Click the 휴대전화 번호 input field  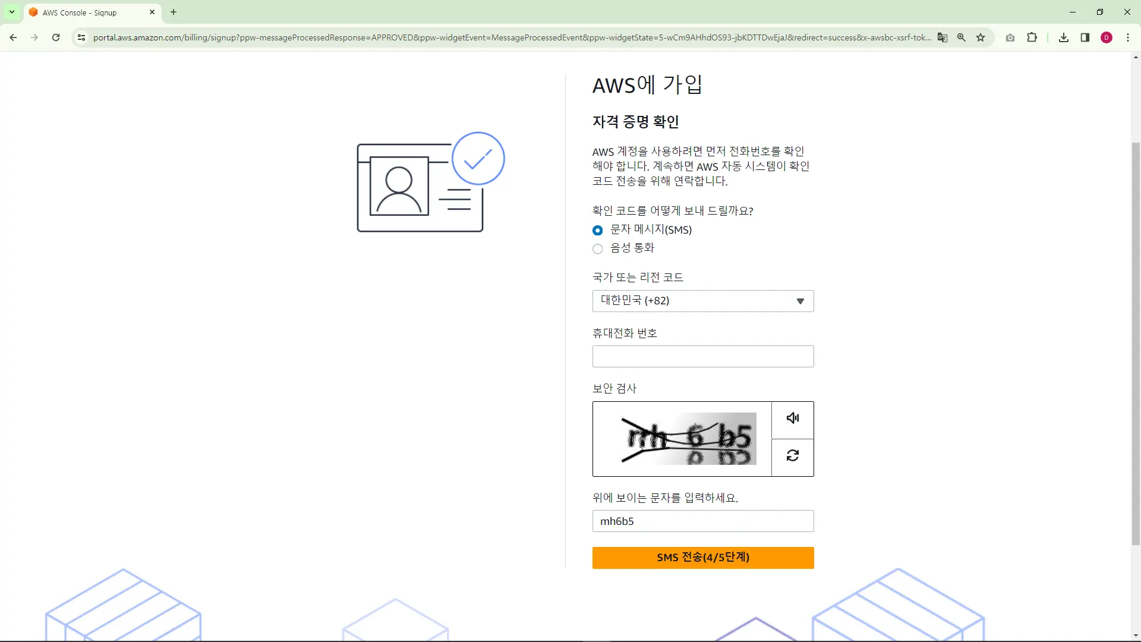[702, 357]
